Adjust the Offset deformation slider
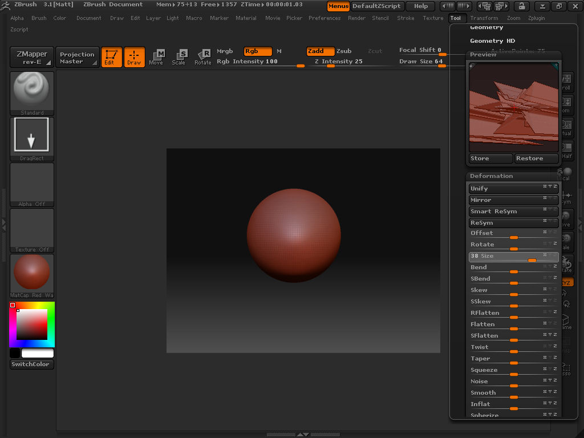This screenshot has width=584, height=438. 513,233
